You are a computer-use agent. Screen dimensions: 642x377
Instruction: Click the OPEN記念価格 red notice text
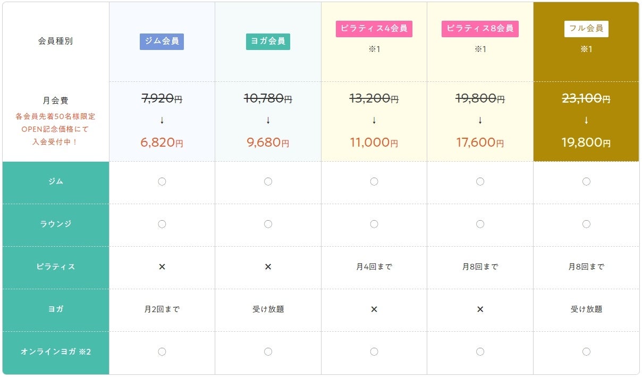click(56, 129)
